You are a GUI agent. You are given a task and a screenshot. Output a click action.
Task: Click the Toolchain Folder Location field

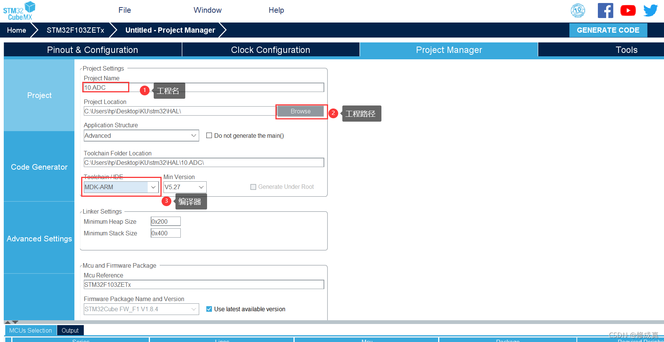(204, 163)
